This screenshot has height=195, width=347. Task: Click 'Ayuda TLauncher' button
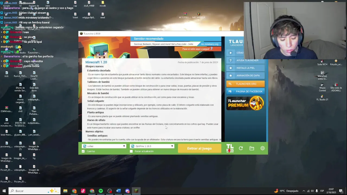[245, 60]
